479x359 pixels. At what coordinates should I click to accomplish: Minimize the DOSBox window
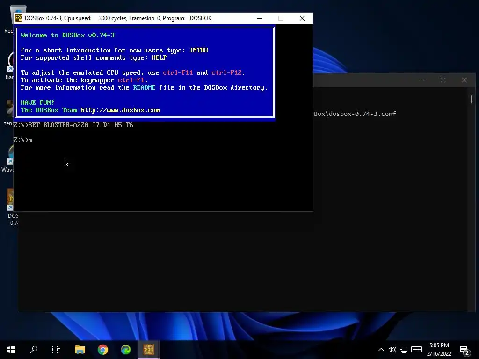[x=260, y=18]
